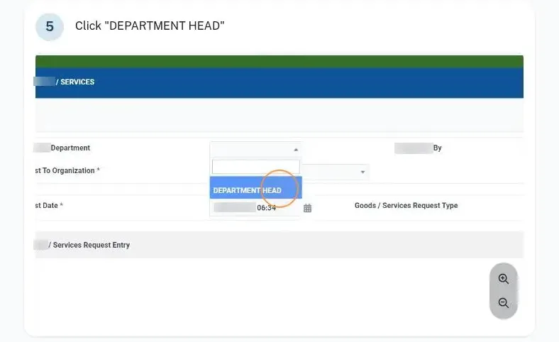
Task: Click the dropdown search input field
Action: [255, 167]
